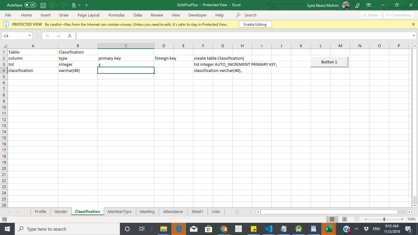Close the Protected View message bar
Image resolution: width=418 pixels, height=235 pixels.
(x=413, y=24)
